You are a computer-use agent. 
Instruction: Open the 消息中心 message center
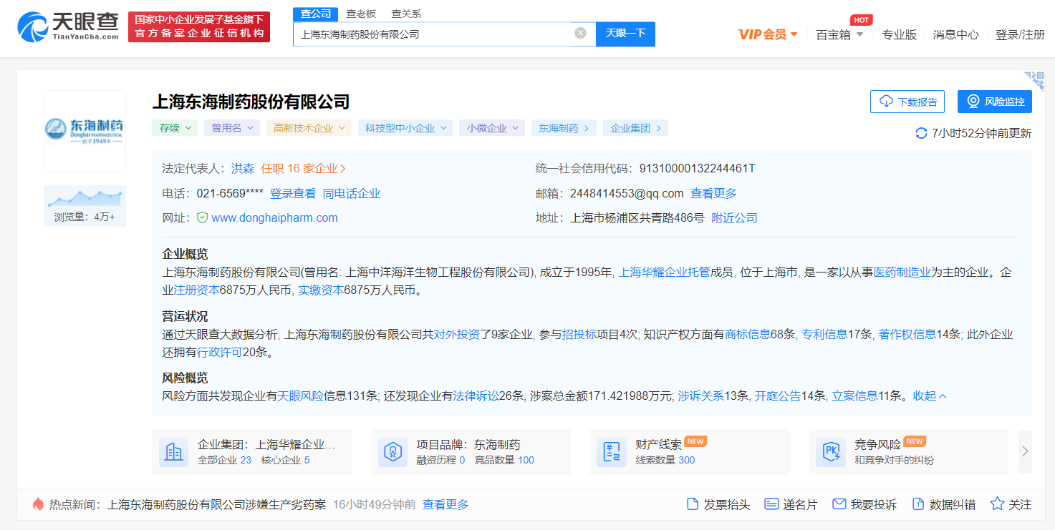[x=955, y=34]
